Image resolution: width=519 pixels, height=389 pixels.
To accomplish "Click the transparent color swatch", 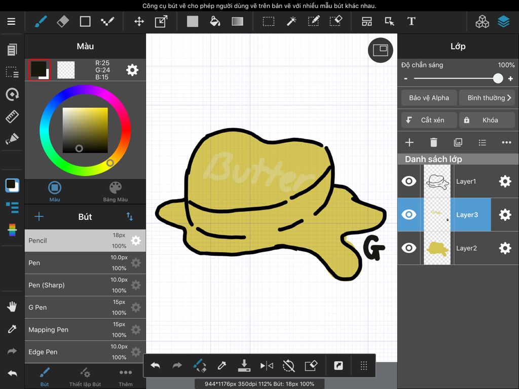I will click(x=66, y=70).
